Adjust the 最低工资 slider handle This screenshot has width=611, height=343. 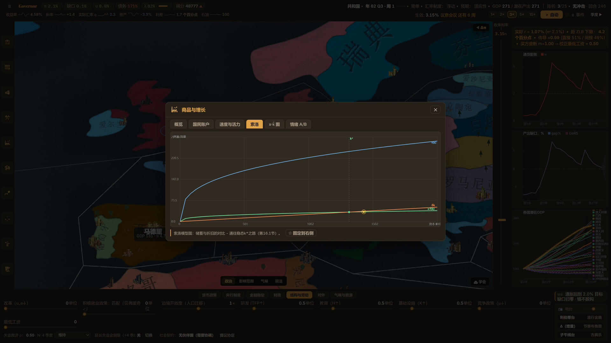pos(5,327)
